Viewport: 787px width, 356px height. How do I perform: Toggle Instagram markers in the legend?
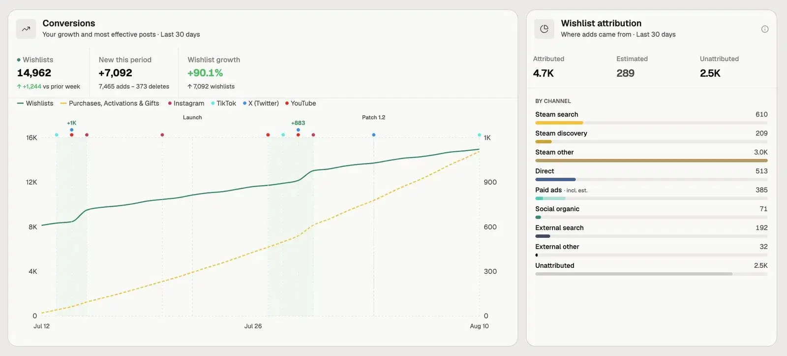coord(186,103)
